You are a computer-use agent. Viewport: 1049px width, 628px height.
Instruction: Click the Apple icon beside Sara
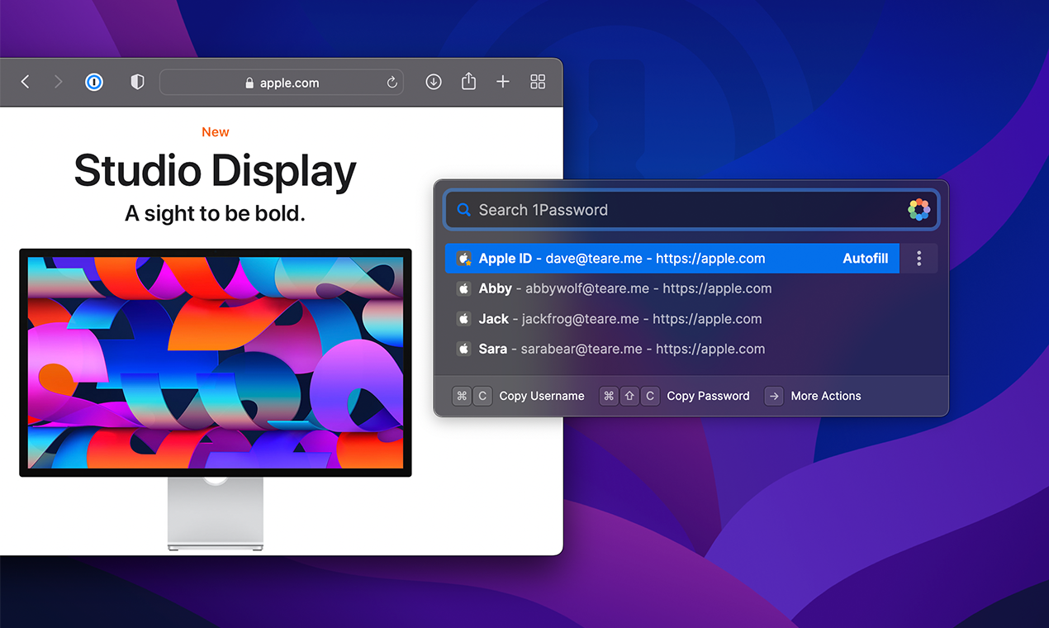click(463, 349)
